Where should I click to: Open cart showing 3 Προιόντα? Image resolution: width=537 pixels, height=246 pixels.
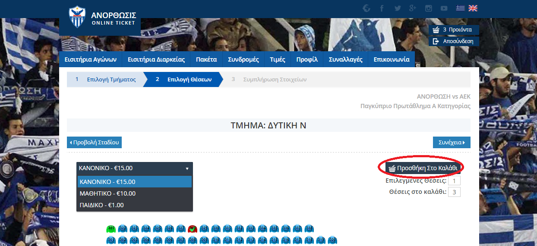coord(454,30)
